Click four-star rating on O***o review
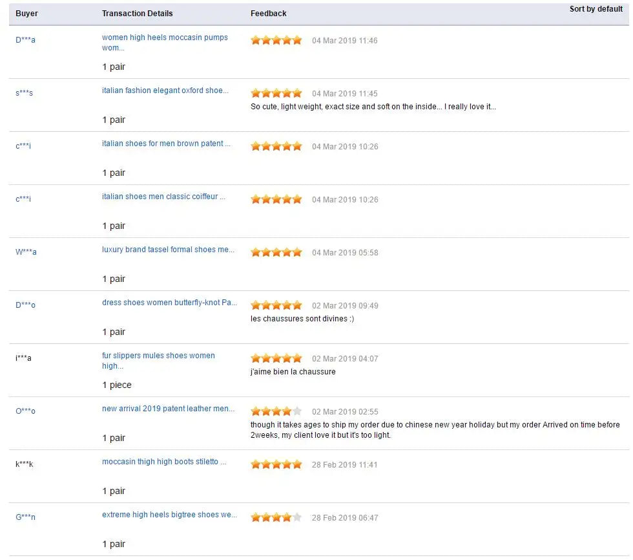 tap(276, 411)
